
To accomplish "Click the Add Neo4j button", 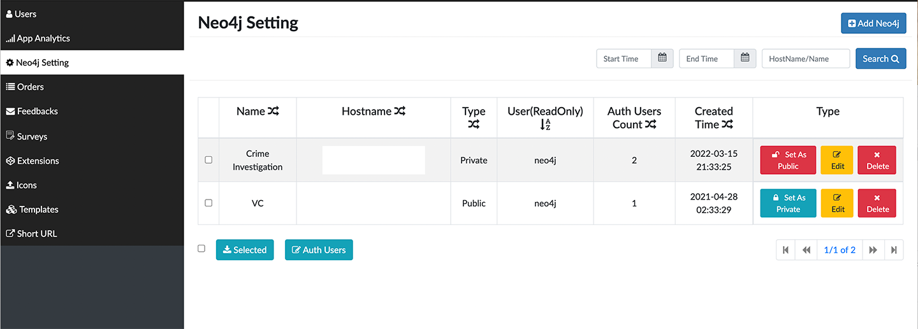I will pos(873,24).
